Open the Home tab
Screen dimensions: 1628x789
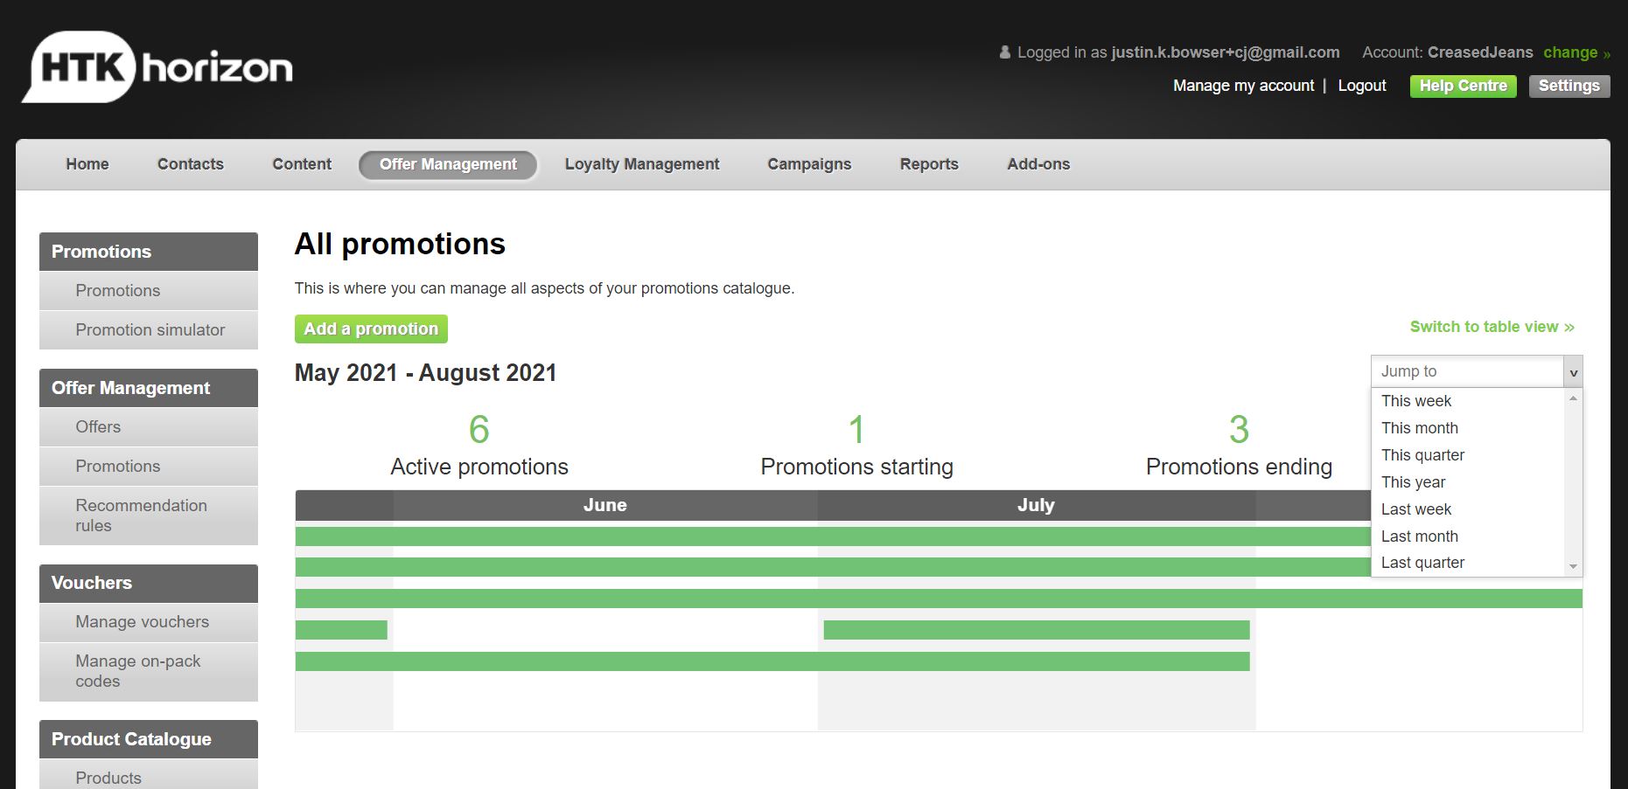click(x=87, y=164)
